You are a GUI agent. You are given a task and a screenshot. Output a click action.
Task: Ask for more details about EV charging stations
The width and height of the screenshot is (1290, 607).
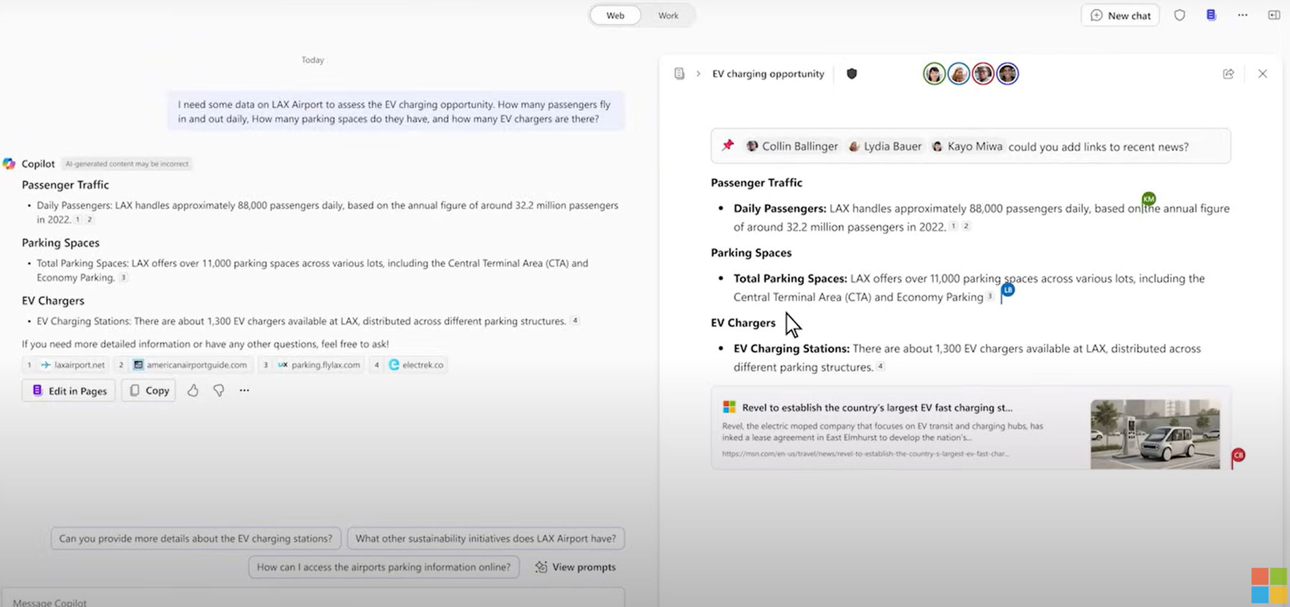point(196,539)
